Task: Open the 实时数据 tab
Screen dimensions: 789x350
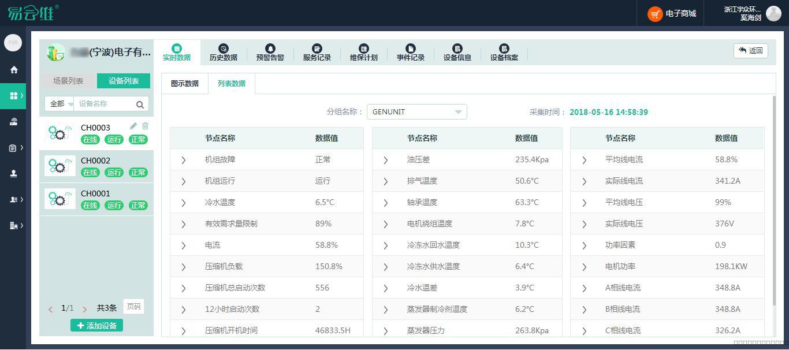Action: [177, 52]
